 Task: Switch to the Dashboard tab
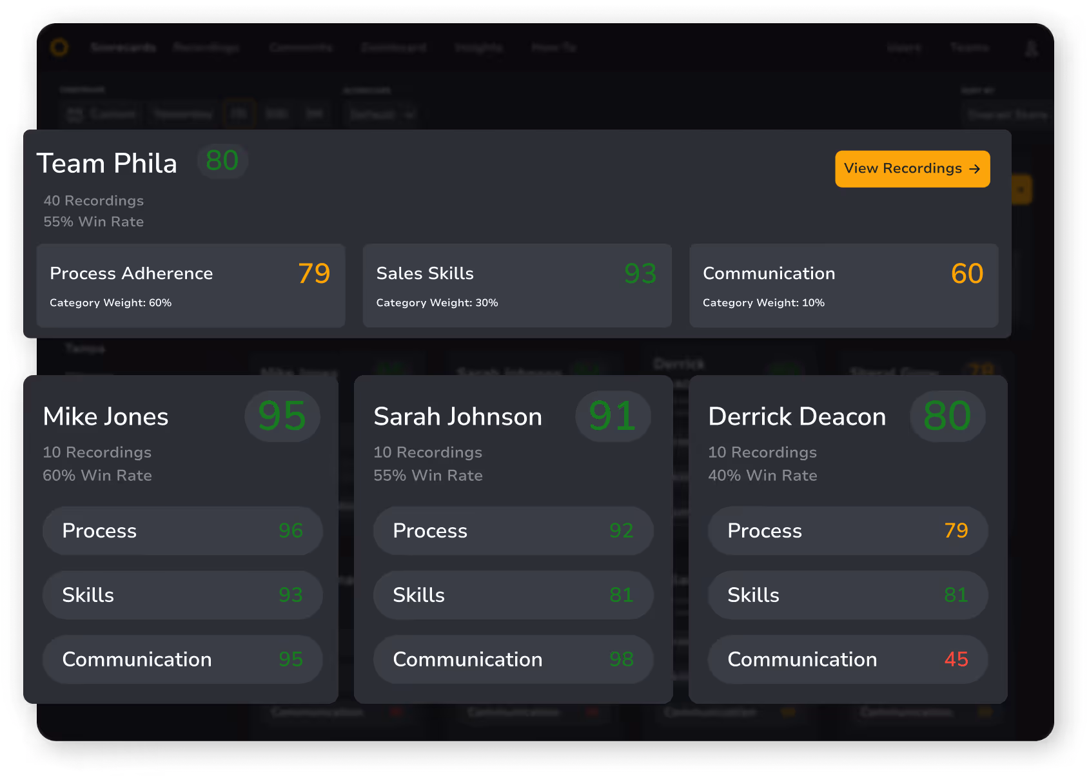click(x=393, y=48)
